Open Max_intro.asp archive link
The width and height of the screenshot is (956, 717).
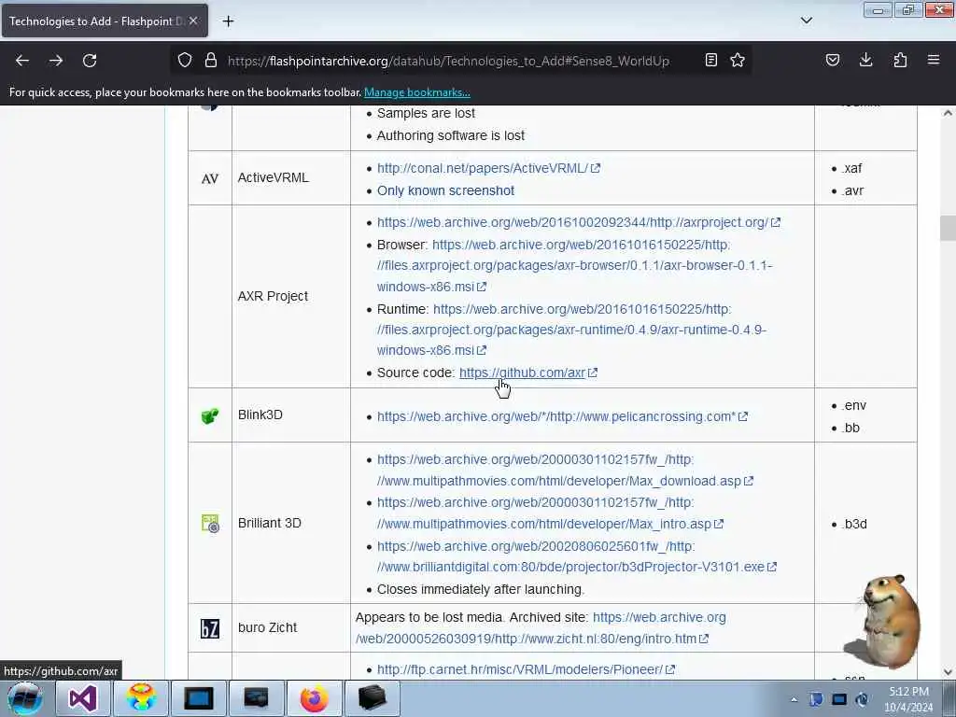click(x=550, y=513)
